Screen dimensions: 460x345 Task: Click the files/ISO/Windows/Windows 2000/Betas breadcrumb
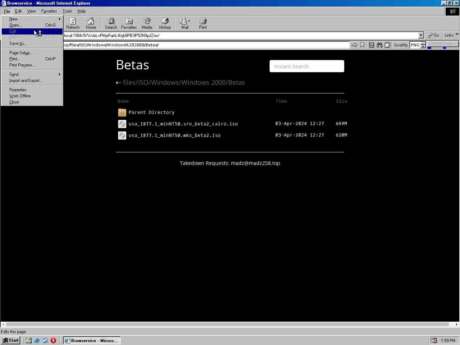click(184, 83)
